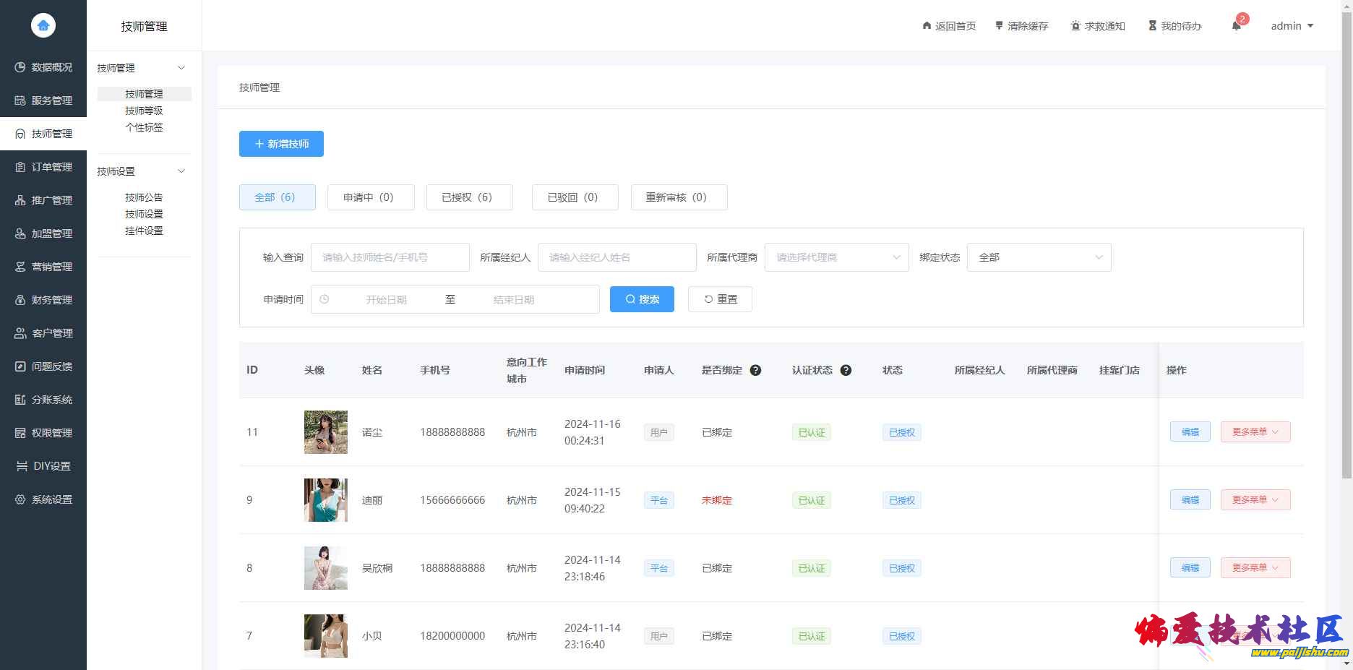Open 更多菜单 for technician 诺尘
The height and width of the screenshot is (670, 1353).
(1255, 432)
